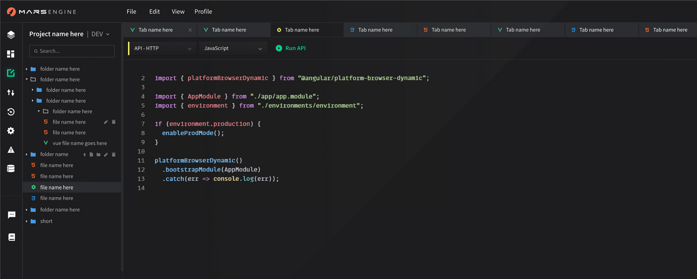
Task: Open the chat bubble sidebar icon
Action: click(11, 215)
